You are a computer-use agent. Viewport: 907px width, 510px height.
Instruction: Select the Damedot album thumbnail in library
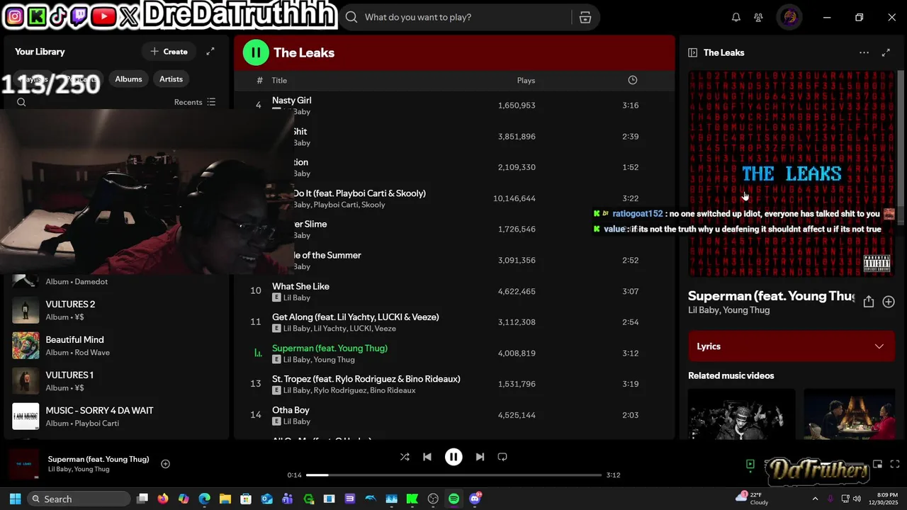(26, 280)
